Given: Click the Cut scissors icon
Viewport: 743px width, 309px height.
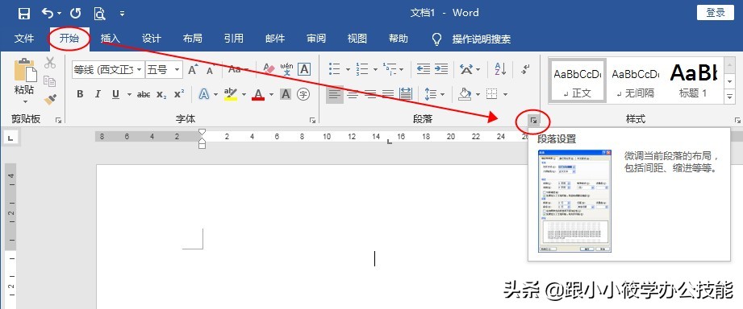Looking at the screenshot, I should 50,63.
